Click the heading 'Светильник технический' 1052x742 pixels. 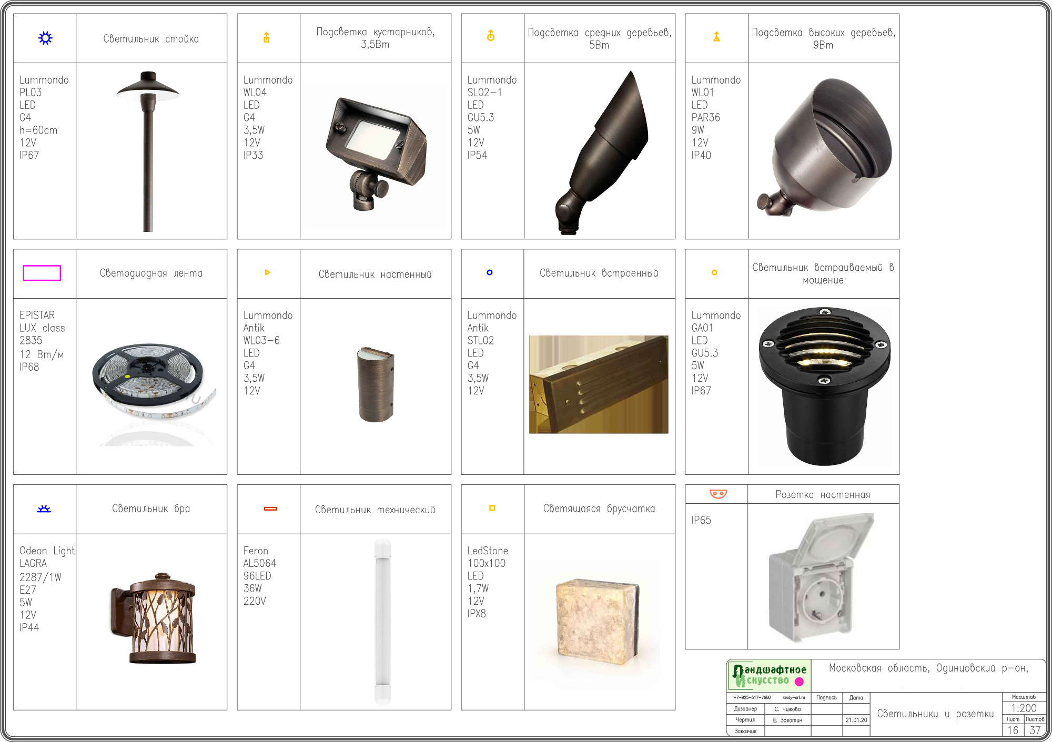(x=375, y=510)
